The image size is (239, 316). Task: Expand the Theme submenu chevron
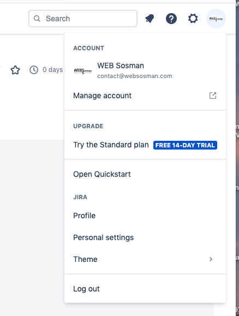211,259
